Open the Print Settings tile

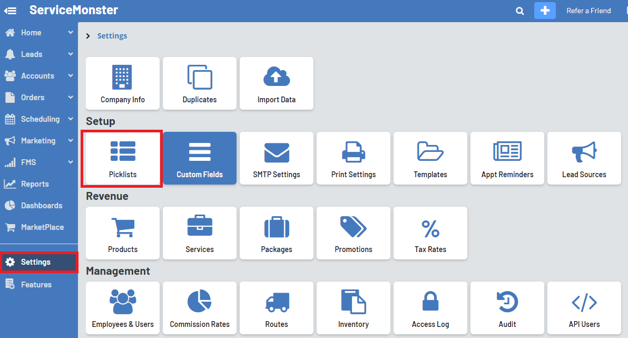[354, 158]
